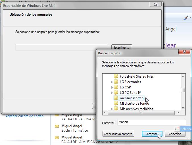Click the Mis archivos recibidos folder icon
192x145 pixels.
[116, 108]
